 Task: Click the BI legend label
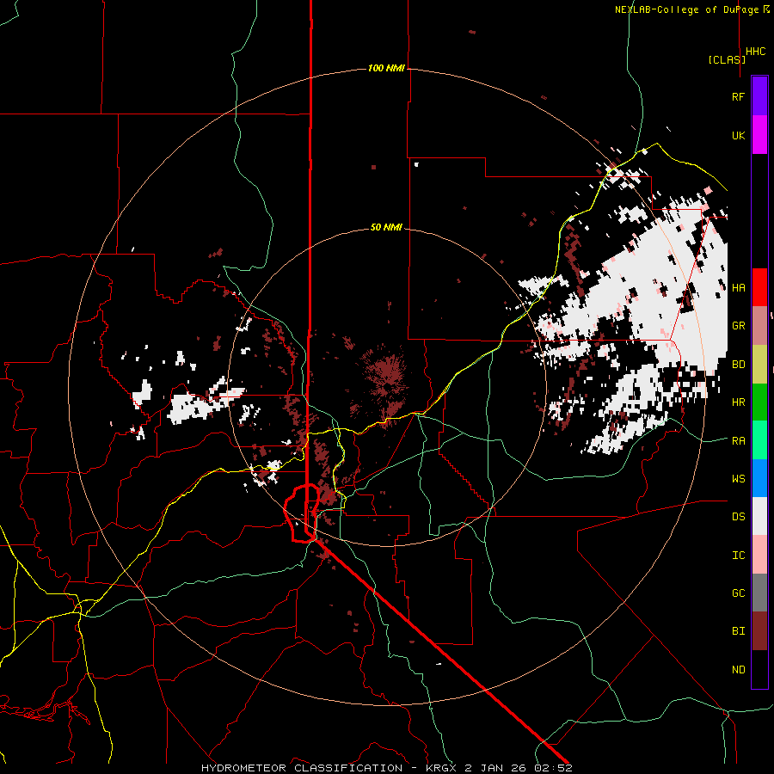point(738,631)
